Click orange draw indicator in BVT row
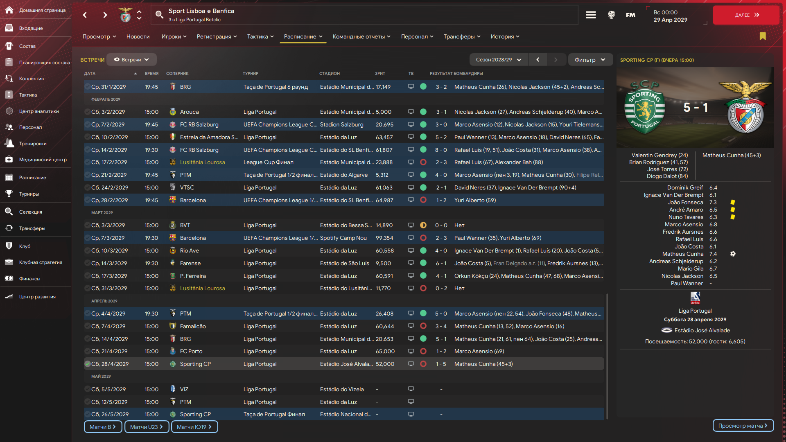This screenshot has width=786, height=442. pyautogui.click(x=423, y=225)
